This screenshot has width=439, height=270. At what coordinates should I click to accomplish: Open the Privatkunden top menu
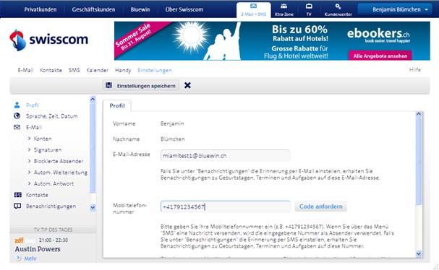click(41, 9)
